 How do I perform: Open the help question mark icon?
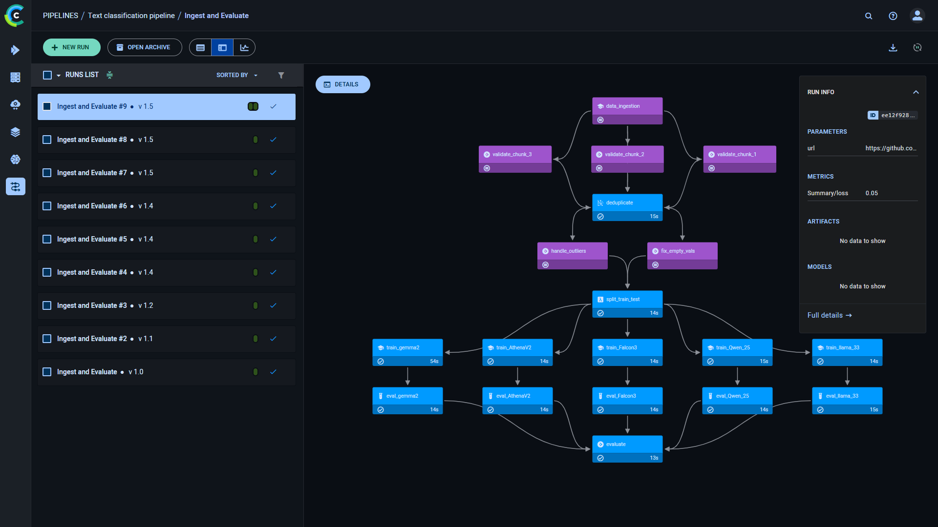click(x=893, y=16)
